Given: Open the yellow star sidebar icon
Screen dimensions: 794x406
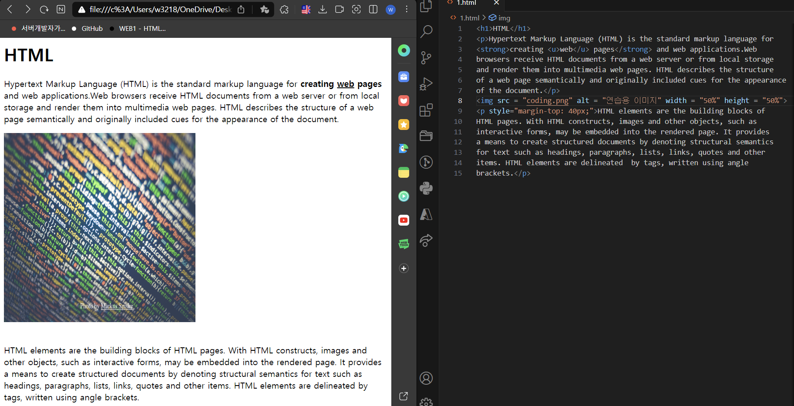Looking at the screenshot, I should click(x=404, y=125).
